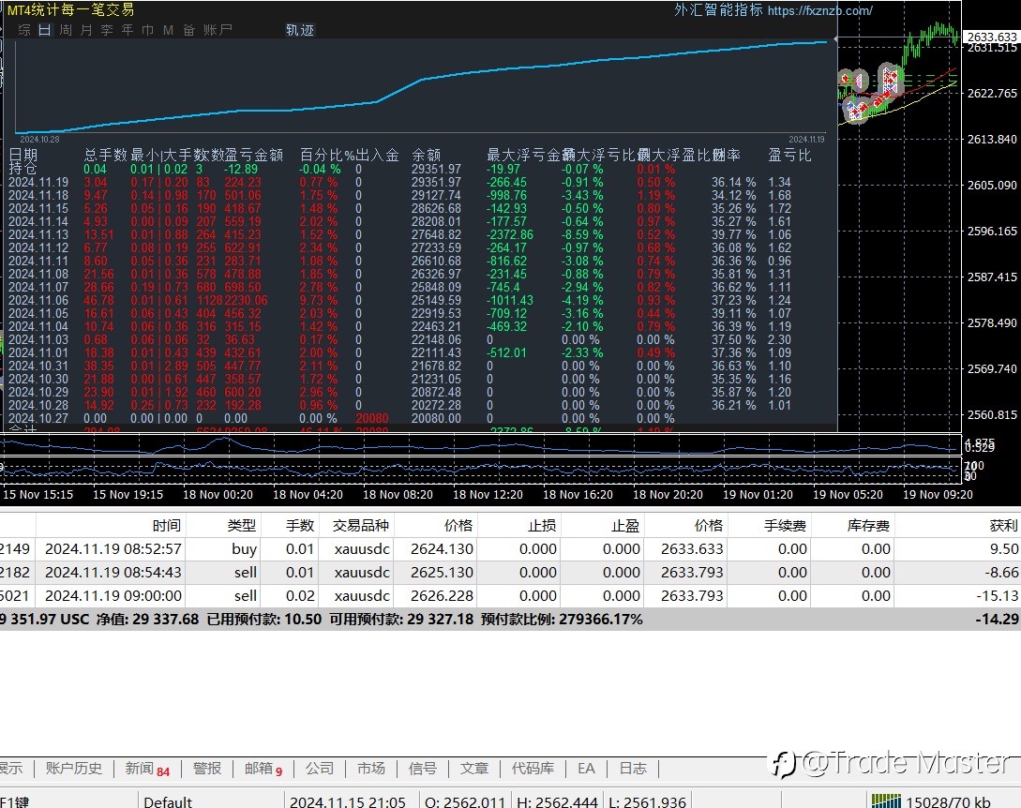This screenshot has height=808, width=1021.
Task: Select the 月 monthly statistics tab
Action: click(x=86, y=30)
